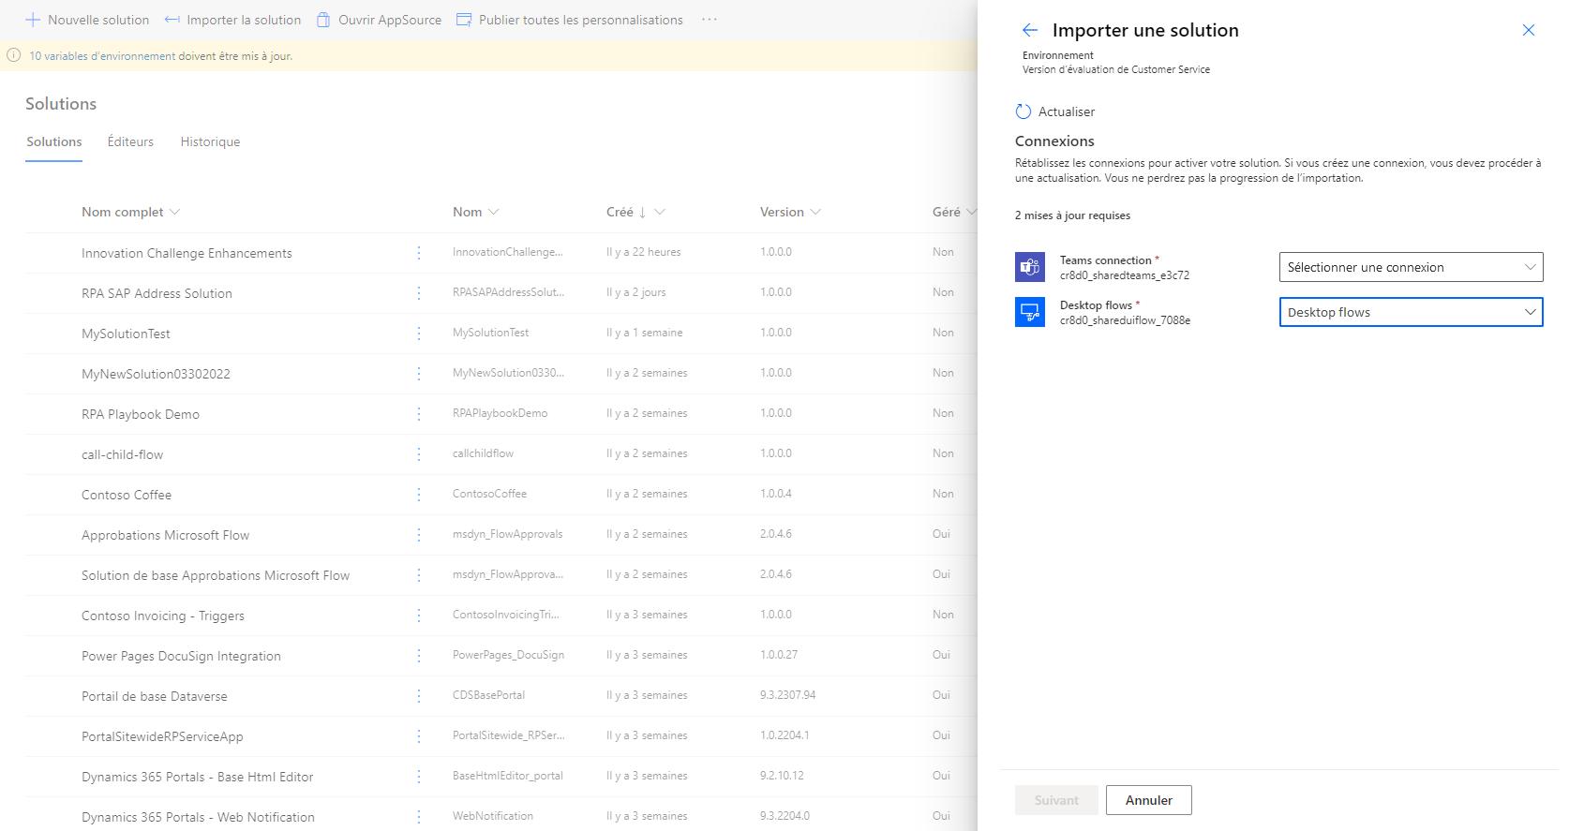Open the Contoso Coffee solution

(x=127, y=495)
